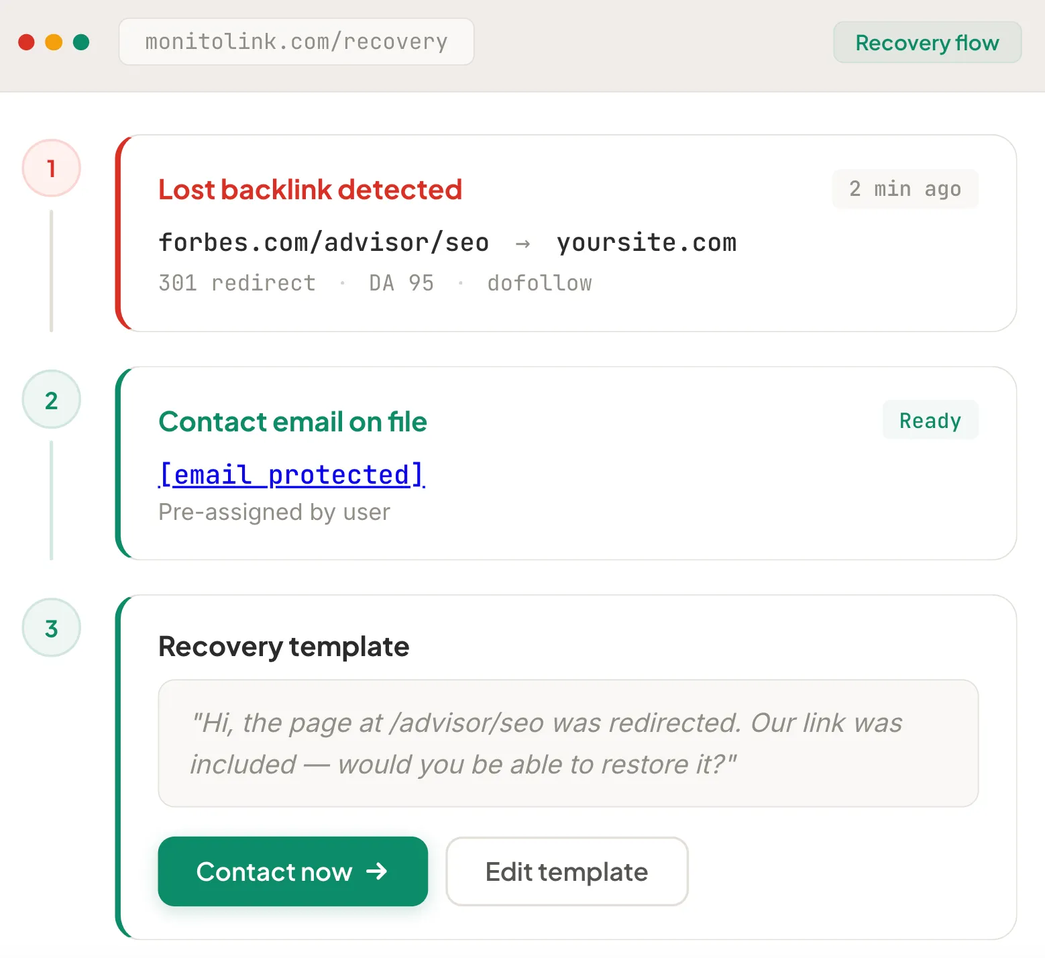Click the dofollow attribute label
Image resolution: width=1045 pixels, height=958 pixels.
pyautogui.click(x=539, y=282)
